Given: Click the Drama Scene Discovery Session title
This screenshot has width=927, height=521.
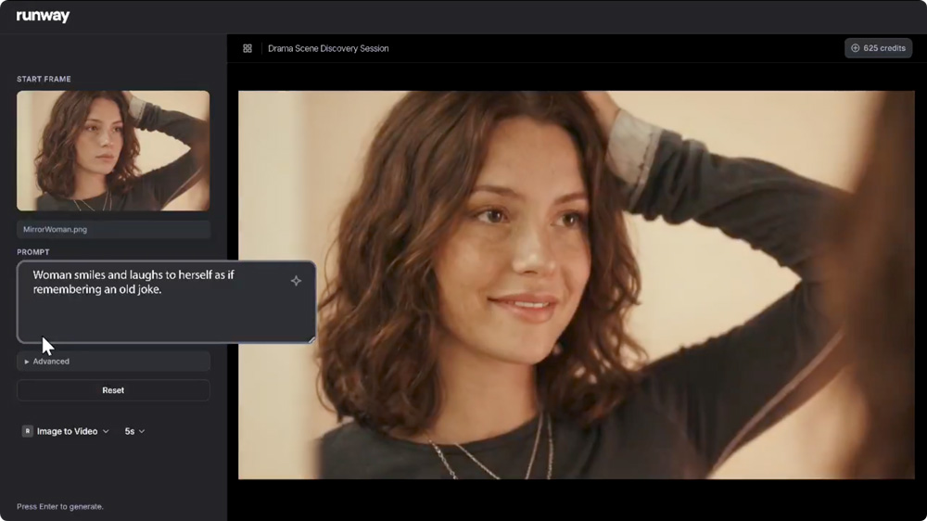Looking at the screenshot, I should (328, 48).
